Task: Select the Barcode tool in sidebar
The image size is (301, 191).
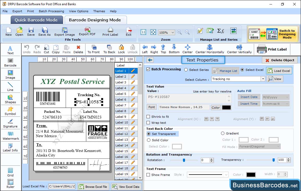Action: coord(10,63)
